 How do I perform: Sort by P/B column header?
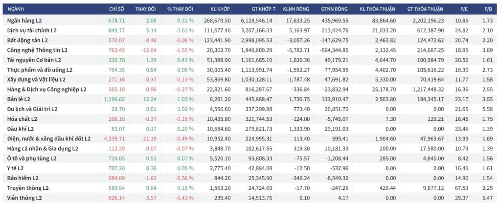coord(489,9)
